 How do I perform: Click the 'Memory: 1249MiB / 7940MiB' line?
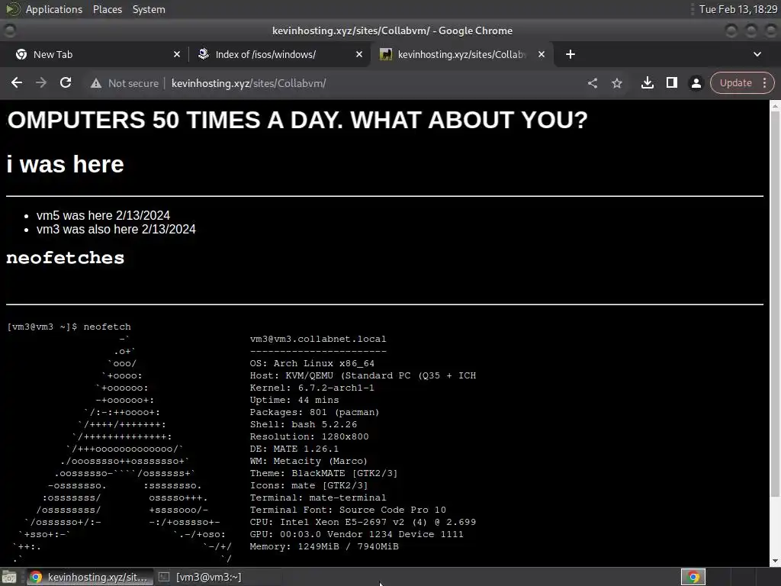(323, 546)
